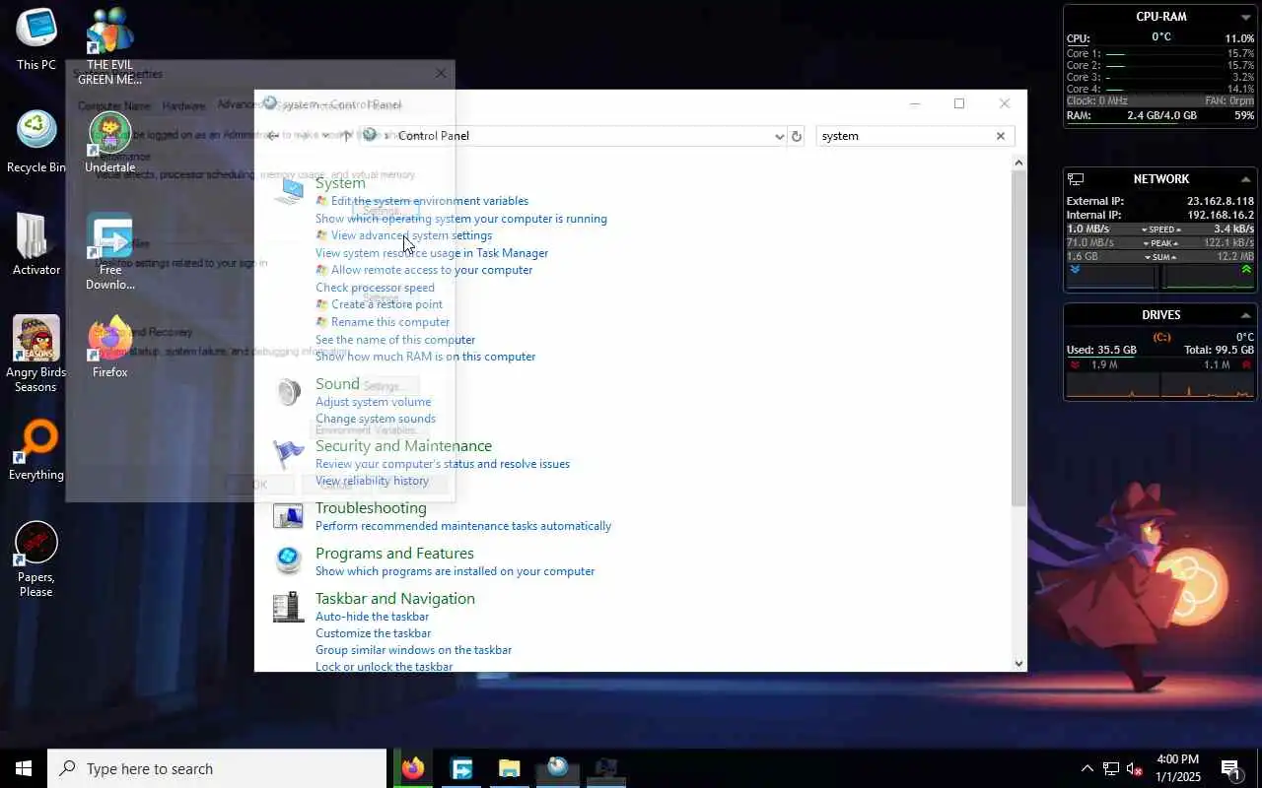Open the This PC desktop icon
Viewport: 1262px width, 788px height.
36,39
